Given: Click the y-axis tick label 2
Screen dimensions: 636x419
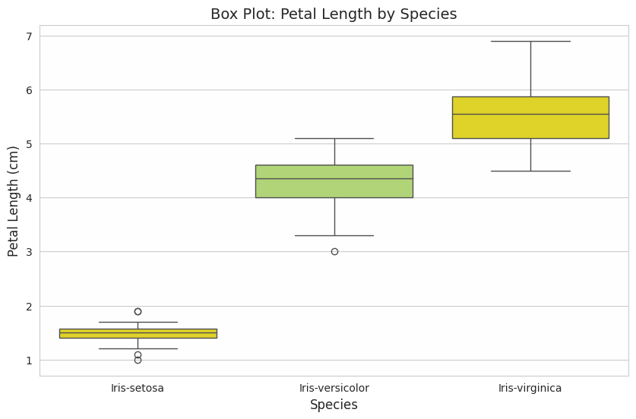Looking at the screenshot, I should click(29, 307).
